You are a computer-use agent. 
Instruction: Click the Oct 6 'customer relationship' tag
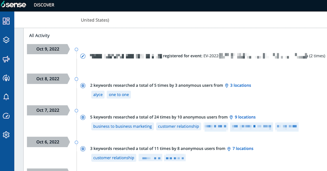click(114, 158)
